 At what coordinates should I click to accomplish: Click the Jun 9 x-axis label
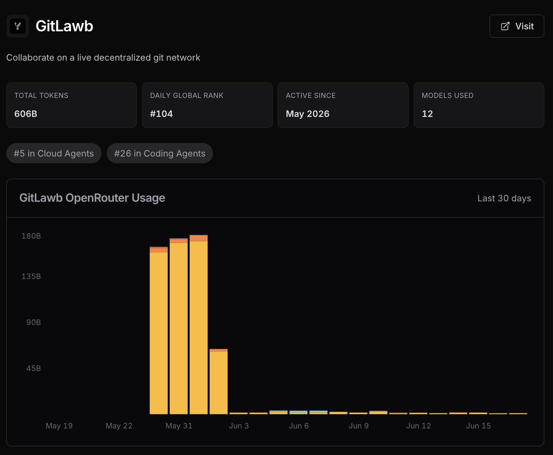tap(359, 426)
